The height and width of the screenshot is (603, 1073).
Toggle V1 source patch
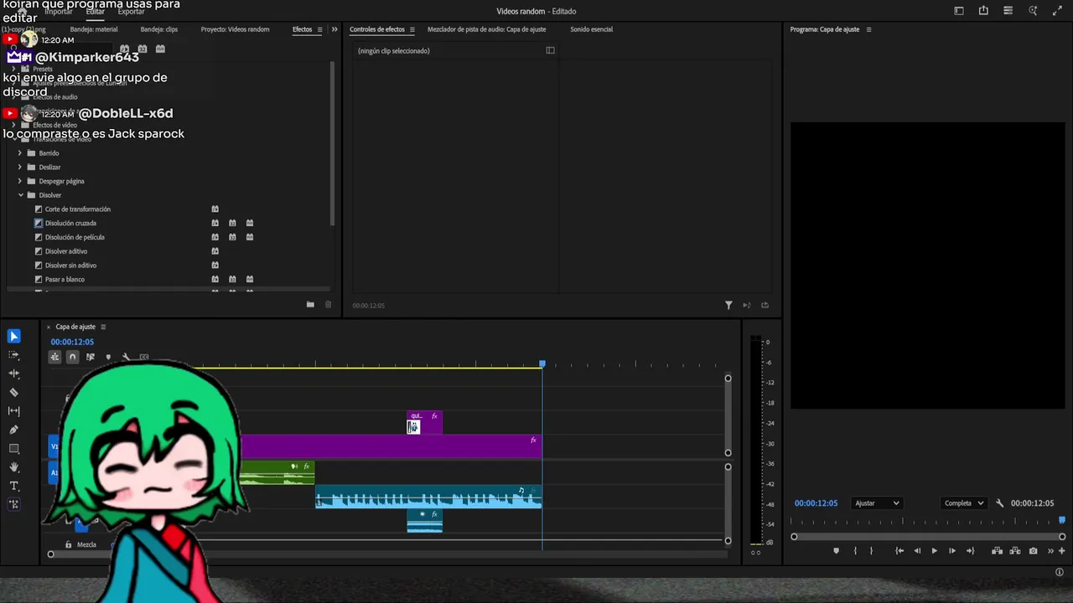click(x=54, y=446)
